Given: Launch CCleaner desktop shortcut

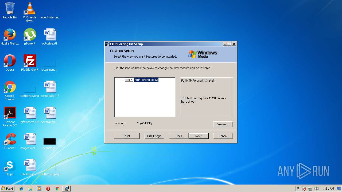Looking at the screenshot, I should tap(10, 141).
